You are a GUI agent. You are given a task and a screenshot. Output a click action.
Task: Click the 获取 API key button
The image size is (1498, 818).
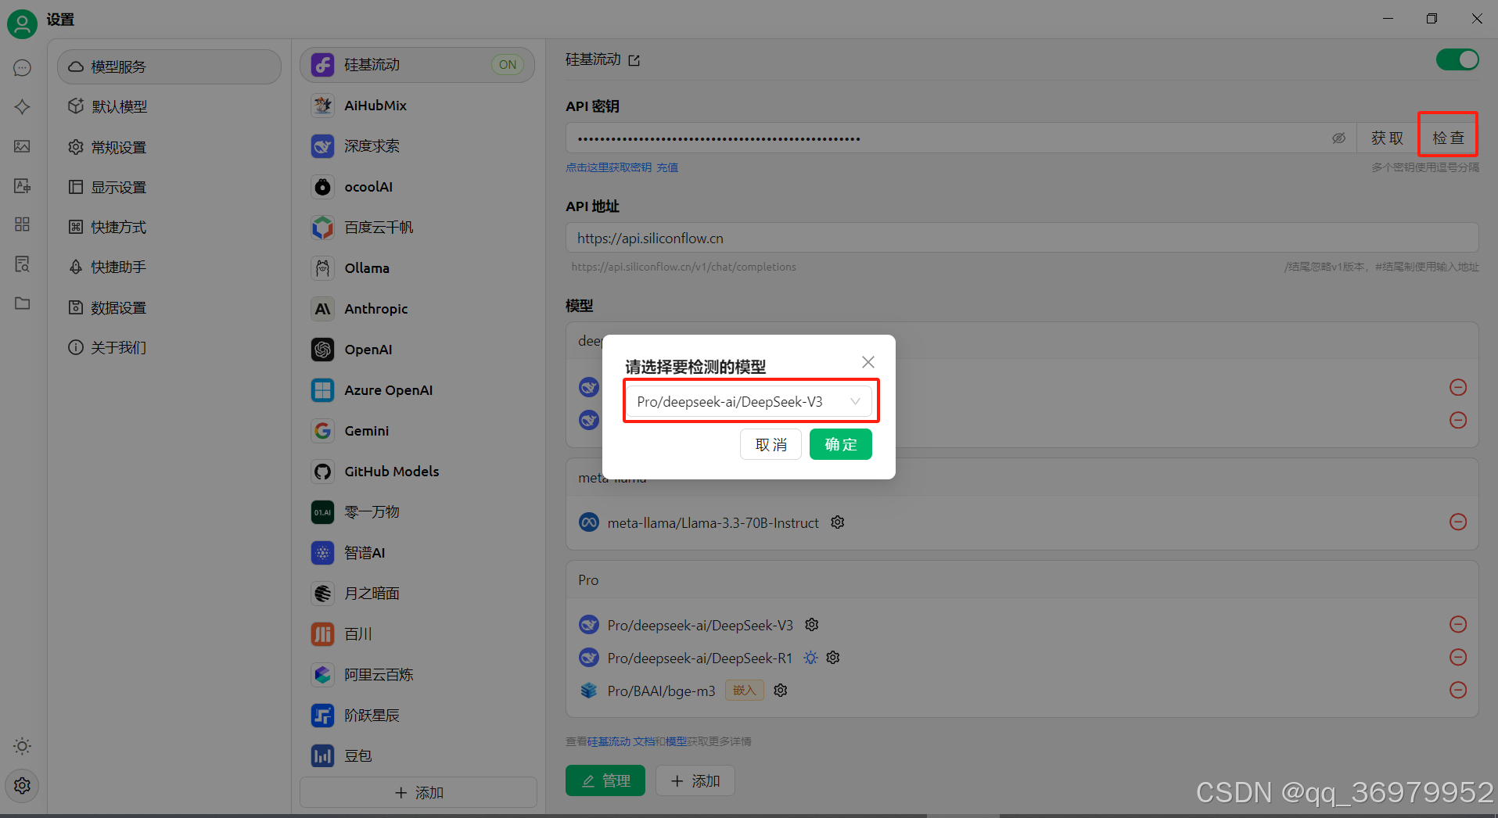1387,138
